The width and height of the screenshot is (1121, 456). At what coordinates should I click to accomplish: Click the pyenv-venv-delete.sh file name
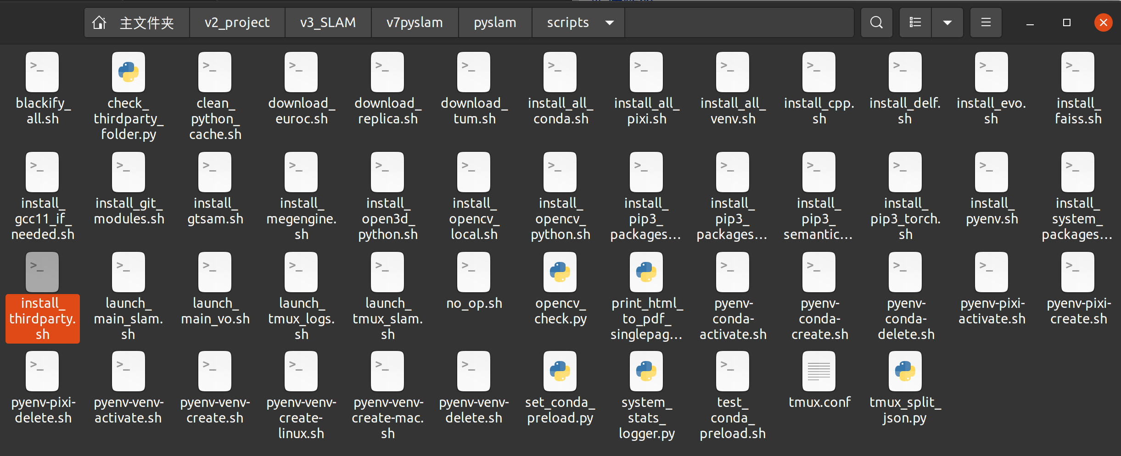(x=474, y=410)
